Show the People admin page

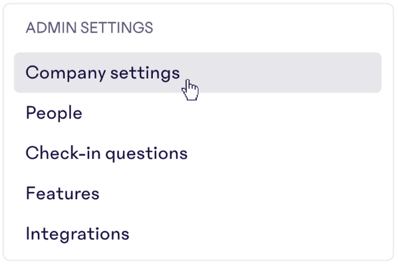coord(54,113)
